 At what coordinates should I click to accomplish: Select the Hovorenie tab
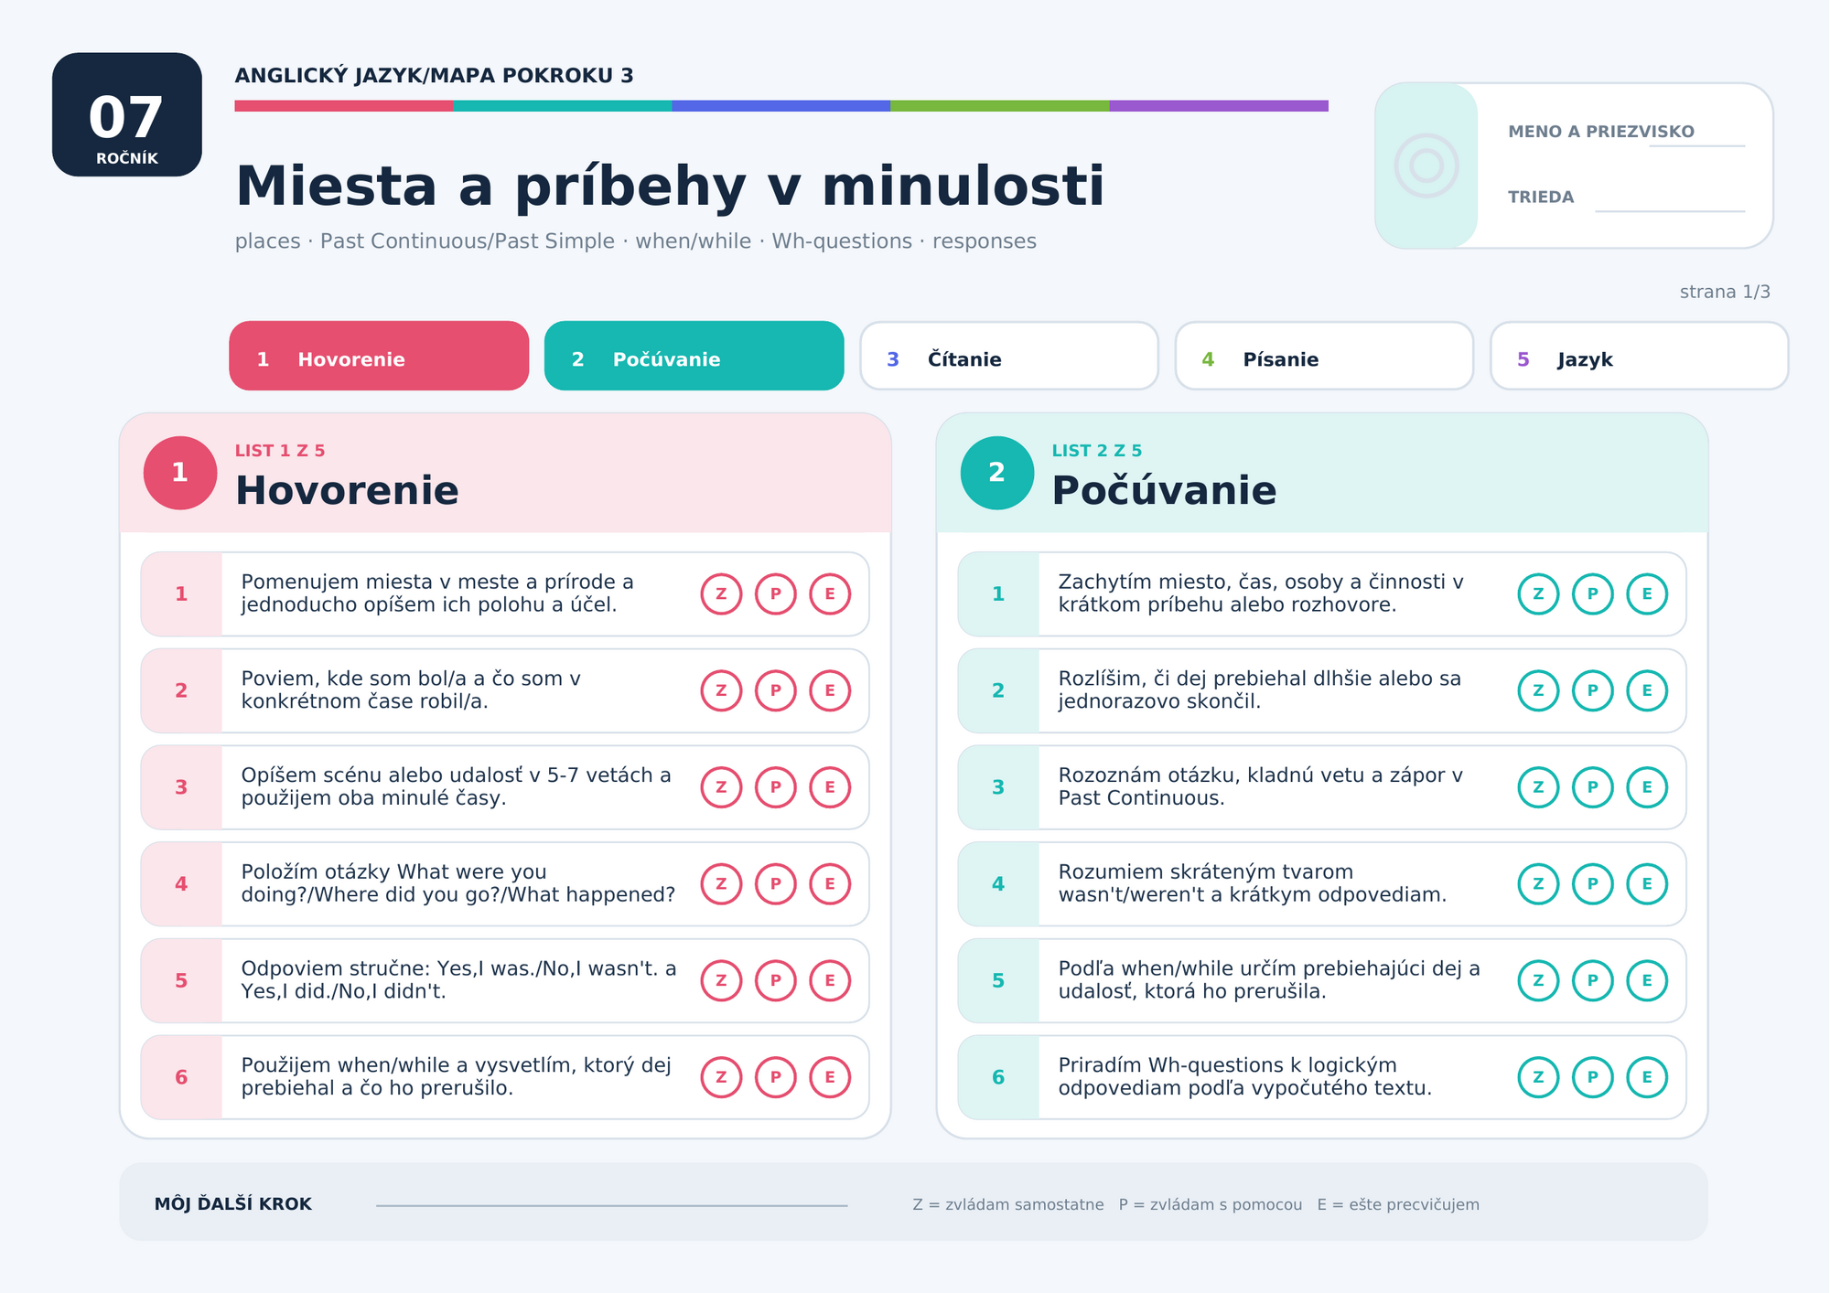pos(379,356)
